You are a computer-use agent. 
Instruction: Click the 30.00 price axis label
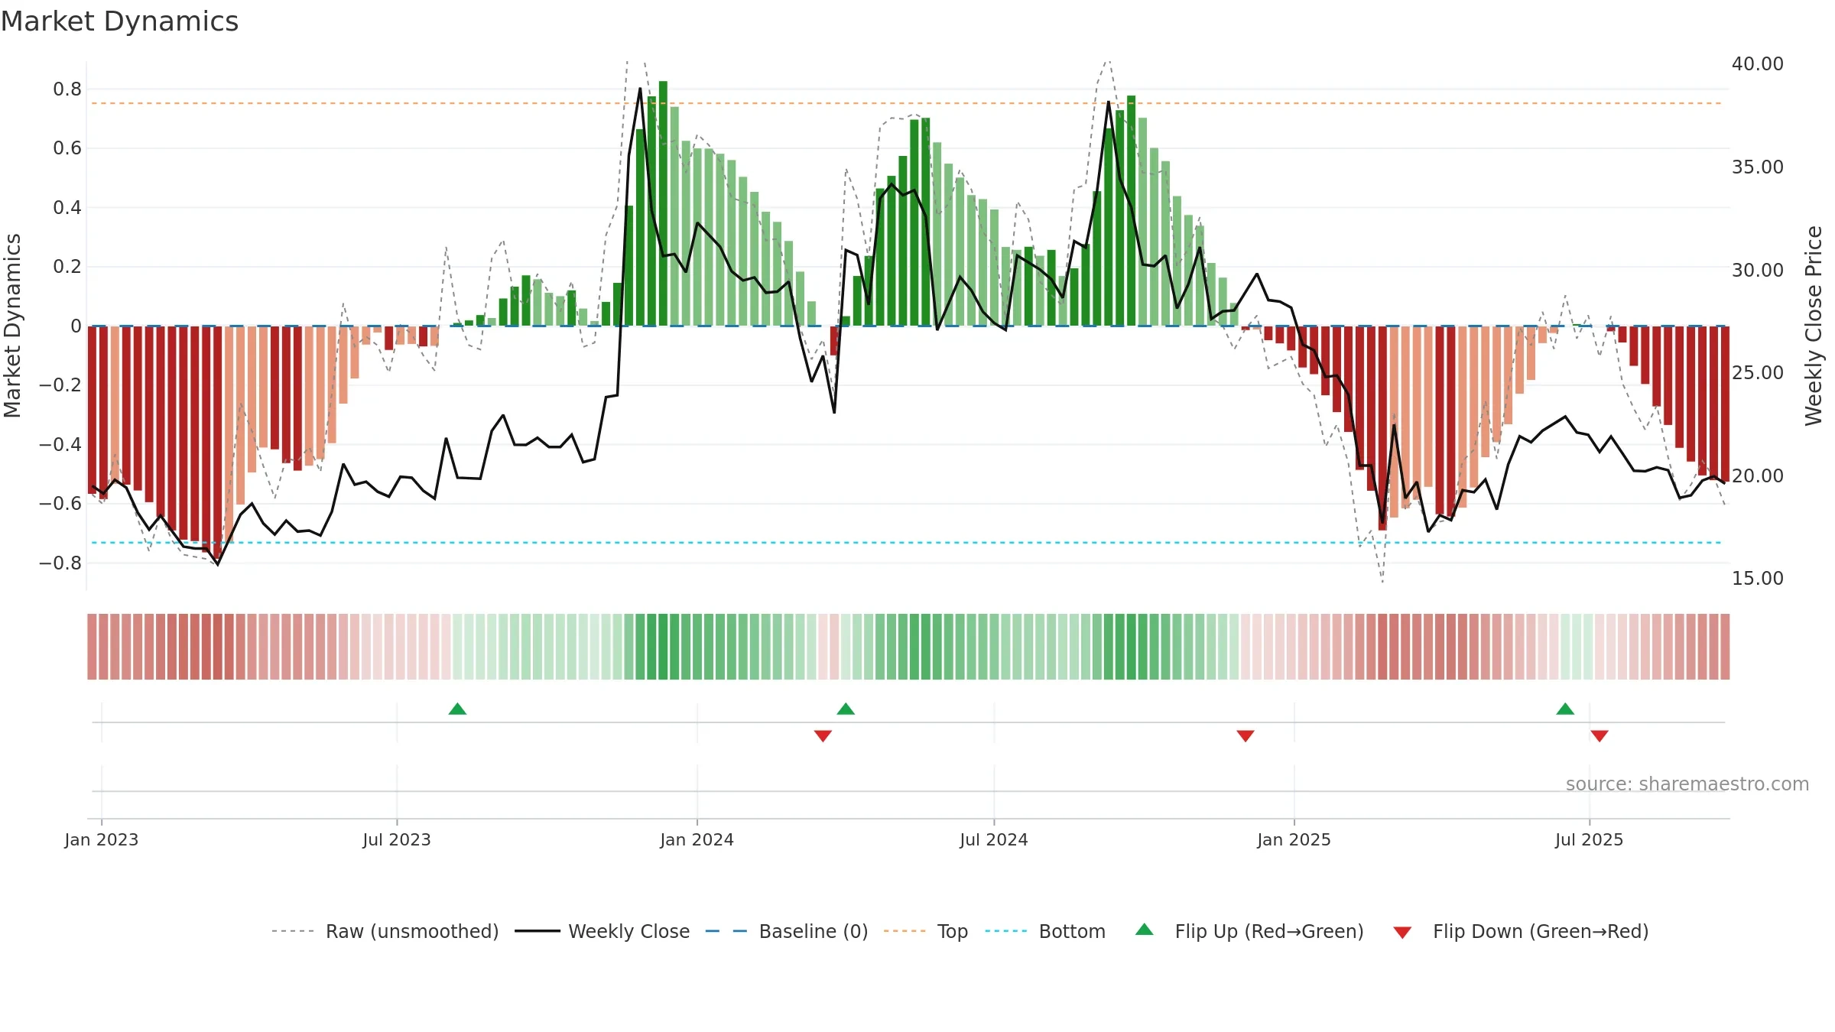(1758, 271)
